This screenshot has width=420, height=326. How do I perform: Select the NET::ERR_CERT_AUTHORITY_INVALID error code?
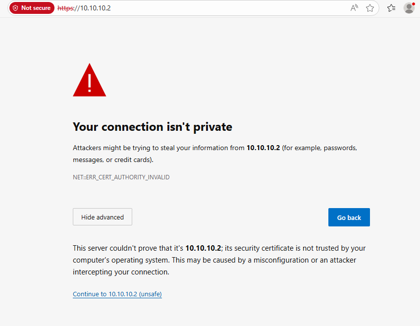[121, 177]
